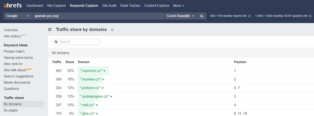Click the 96 domains count text

click(61, 53)
